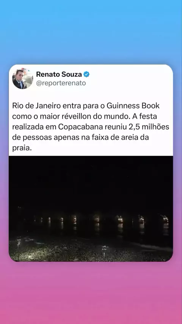This screenshot has height=324, width=182.
Task: Open the Copacabana night photo
Action: coord(91,209)
